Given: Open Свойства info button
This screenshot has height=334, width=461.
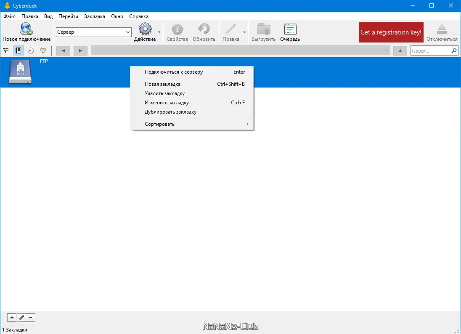Looking at the screenshot, I should [x=177, y=32].
